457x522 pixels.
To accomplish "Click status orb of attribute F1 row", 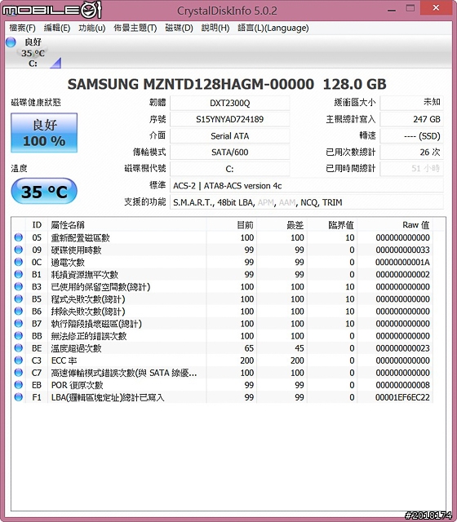I will pos(18,397).
